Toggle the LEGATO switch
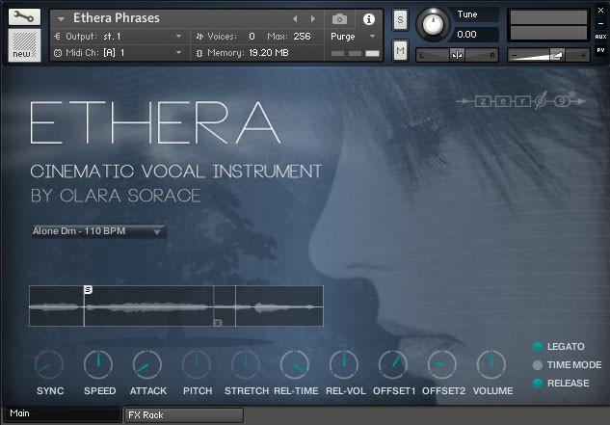Screen dimensions: 610x425 tap(538, 347)
